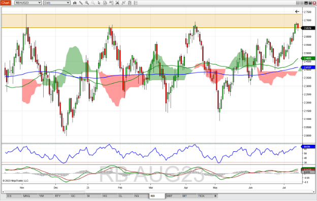Switch to the GC tab
Image resolution: width=317 pixels, height=201 pixels.
pos(78,196)
